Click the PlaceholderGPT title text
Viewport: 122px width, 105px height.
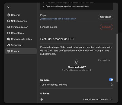tap(77, 67)
